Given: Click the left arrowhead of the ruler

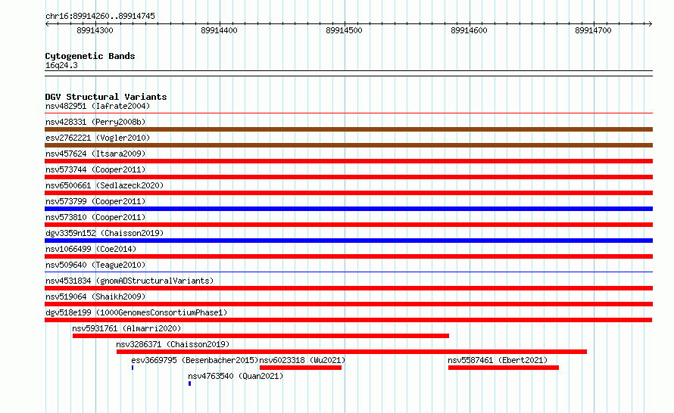Looking at the screenshot, I should [x=47, y=24].
